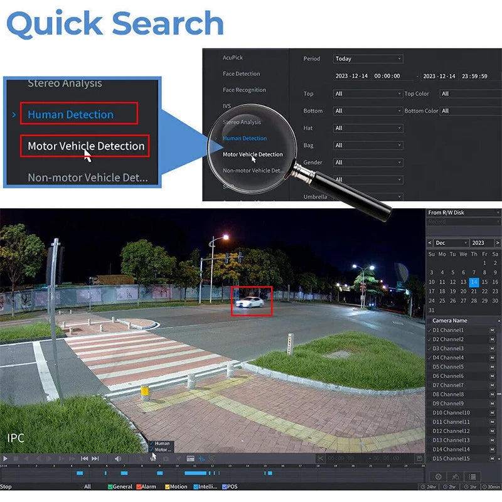The height and width of the screenshot is (502, 502).
Task: Click the save clip disk icon
Action: 419,459
